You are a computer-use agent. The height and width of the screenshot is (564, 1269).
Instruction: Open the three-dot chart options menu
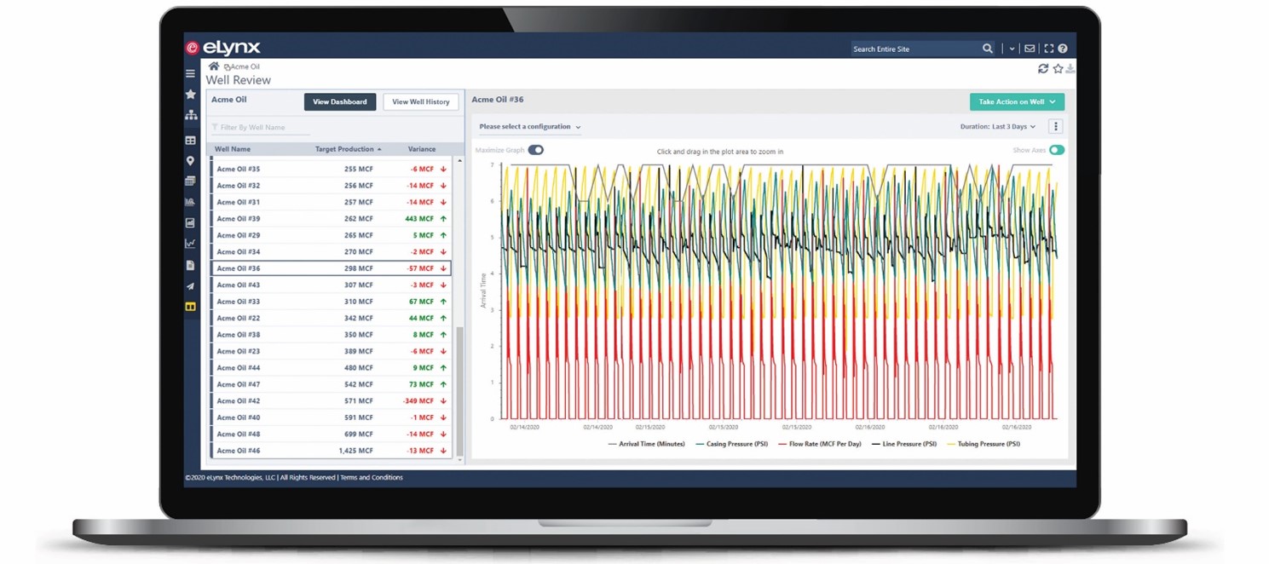tap(1055, 125)
